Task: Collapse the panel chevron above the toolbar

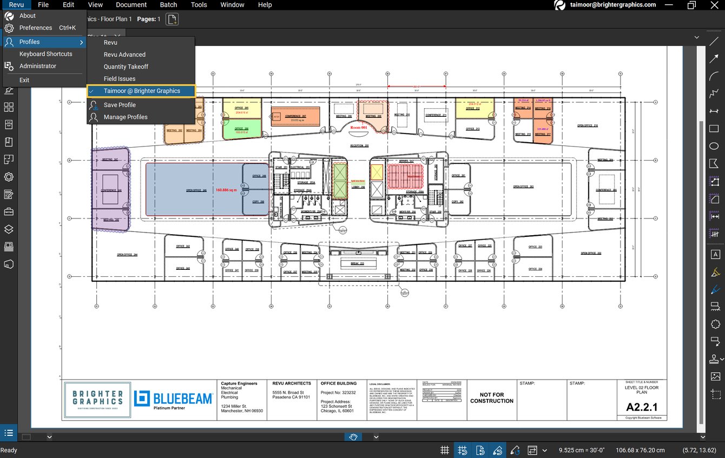Action: tap(697, 37)
